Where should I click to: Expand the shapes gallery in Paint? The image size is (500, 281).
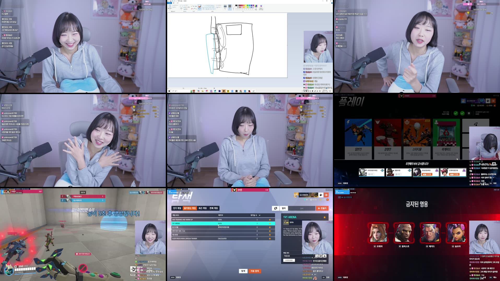[215, 9]
